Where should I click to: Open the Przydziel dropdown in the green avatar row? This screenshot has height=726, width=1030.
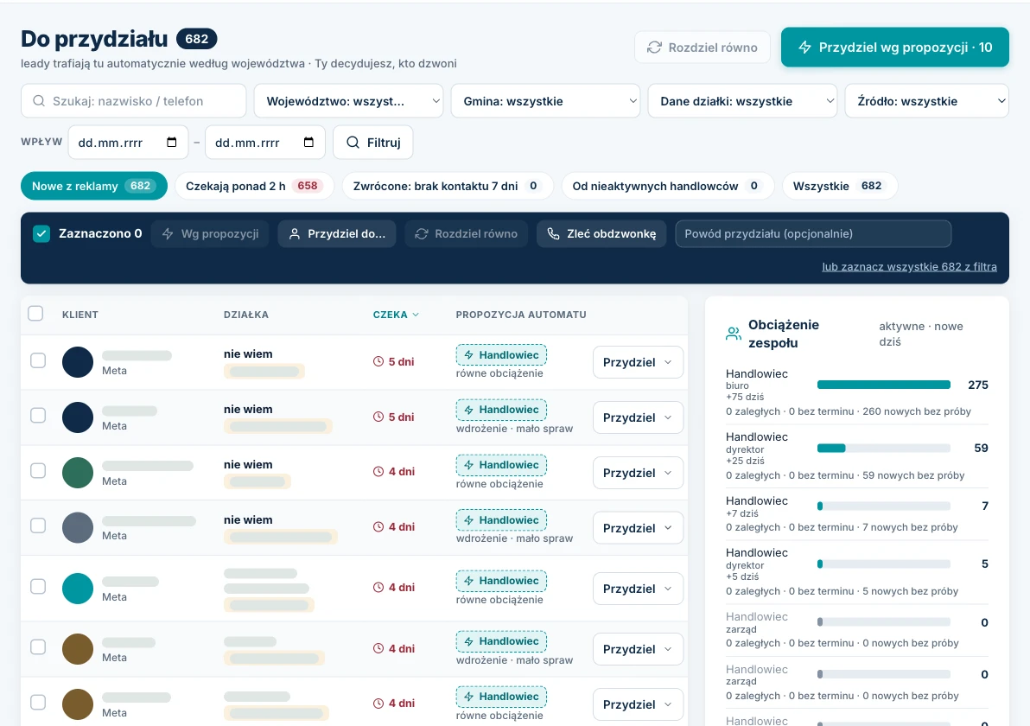[638, 473]
